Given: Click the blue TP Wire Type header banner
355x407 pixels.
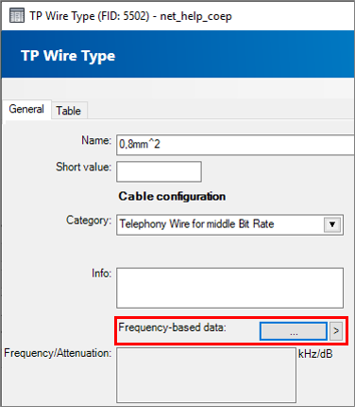Looking at the screenshot, I should 177,54.
